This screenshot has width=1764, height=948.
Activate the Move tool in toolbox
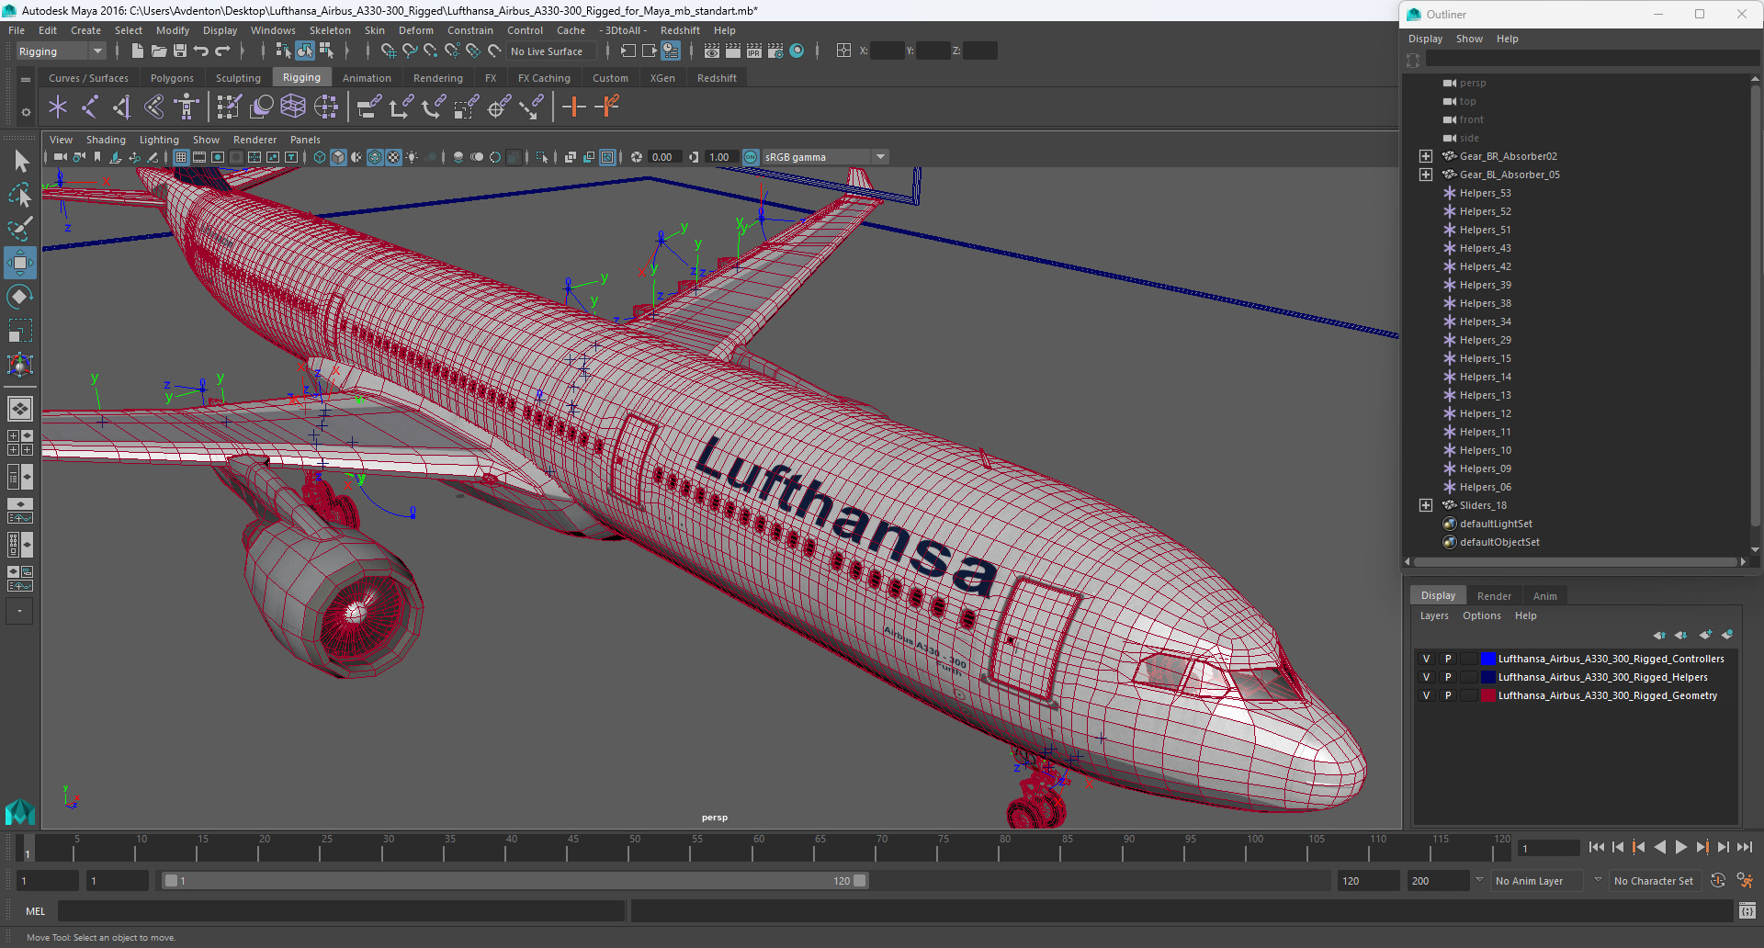coord(20,263)
